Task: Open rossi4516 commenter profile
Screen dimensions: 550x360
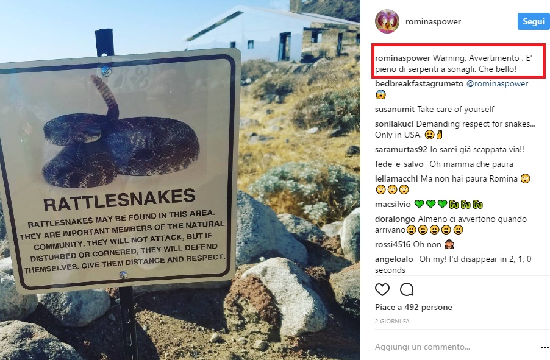Action: [393, 245]
